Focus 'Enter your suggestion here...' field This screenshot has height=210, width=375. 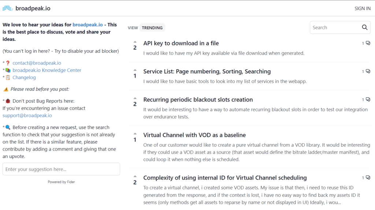[x=61, y=169]
